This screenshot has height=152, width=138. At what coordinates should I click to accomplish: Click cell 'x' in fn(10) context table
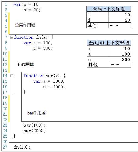click(x=98, y=49)
